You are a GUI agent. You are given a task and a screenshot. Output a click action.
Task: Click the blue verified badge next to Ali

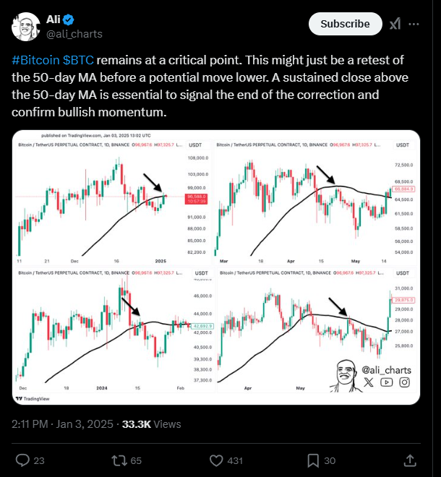coord(69,20)
